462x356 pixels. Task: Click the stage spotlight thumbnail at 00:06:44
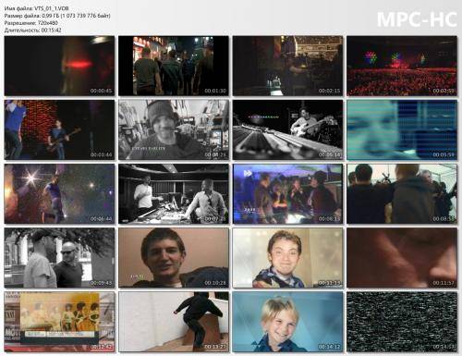pos(59,194)
